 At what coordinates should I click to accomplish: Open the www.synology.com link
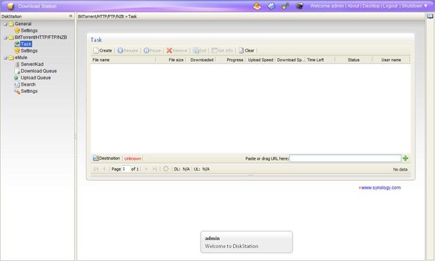point(381,188)
